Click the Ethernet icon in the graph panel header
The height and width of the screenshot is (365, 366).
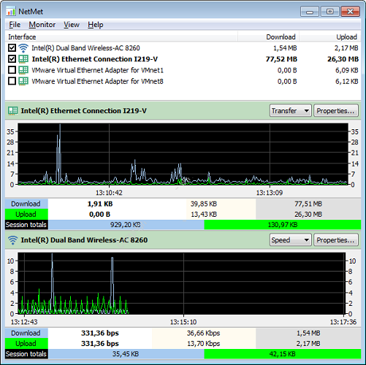(x=13, y=111)
